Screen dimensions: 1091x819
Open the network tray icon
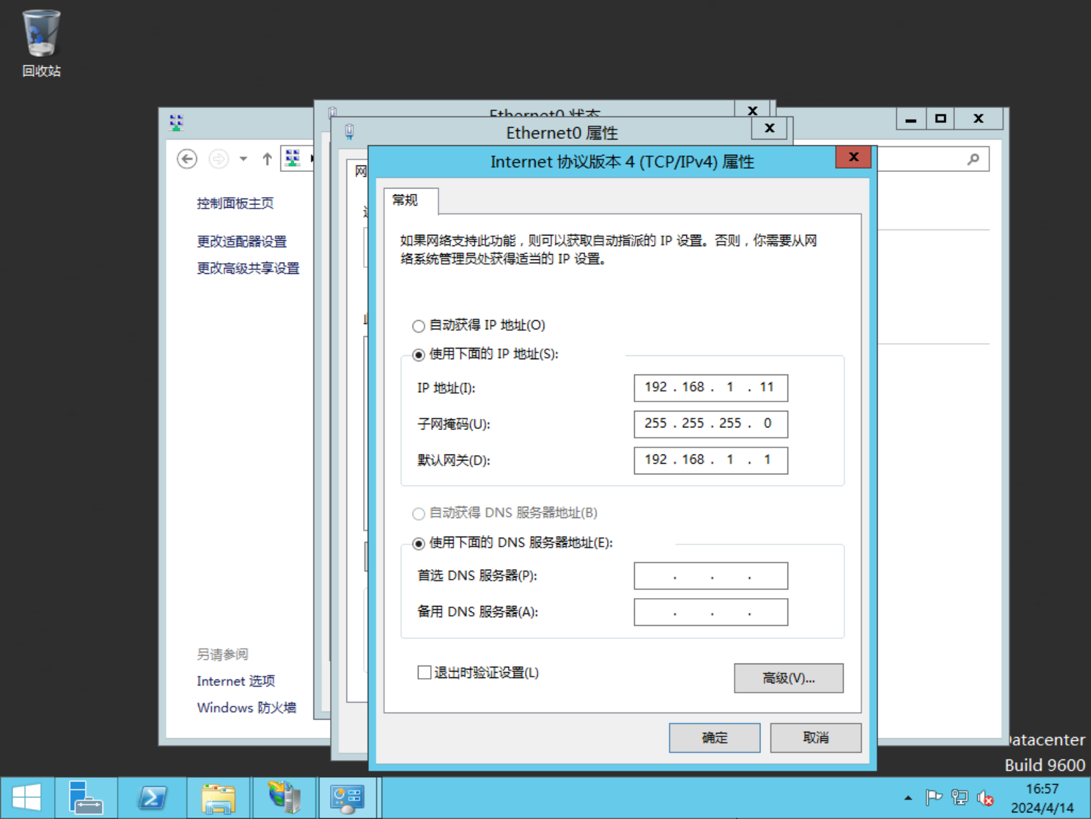pyautogui.click(x=959, y=798)
